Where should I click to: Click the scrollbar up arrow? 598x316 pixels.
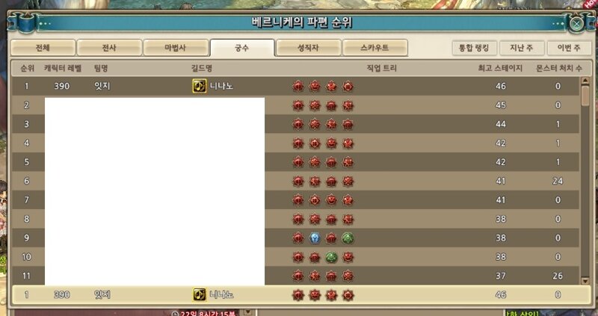(585, 81)
